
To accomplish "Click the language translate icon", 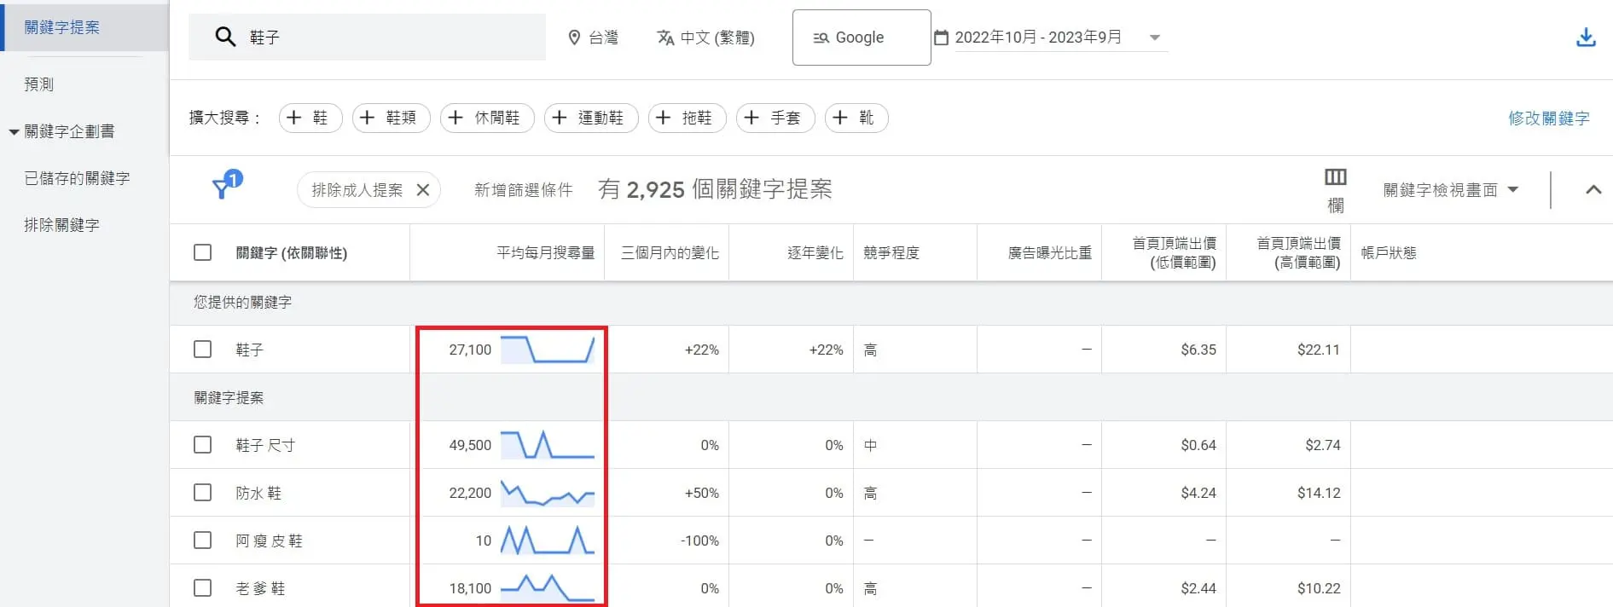I will click(x=665, y=38).
